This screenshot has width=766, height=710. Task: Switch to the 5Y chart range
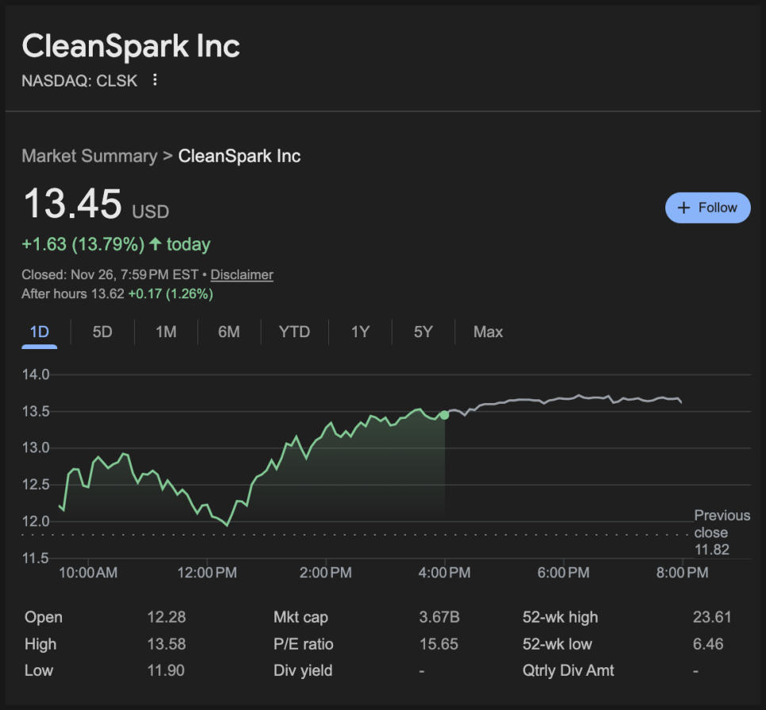pos(423,332)
